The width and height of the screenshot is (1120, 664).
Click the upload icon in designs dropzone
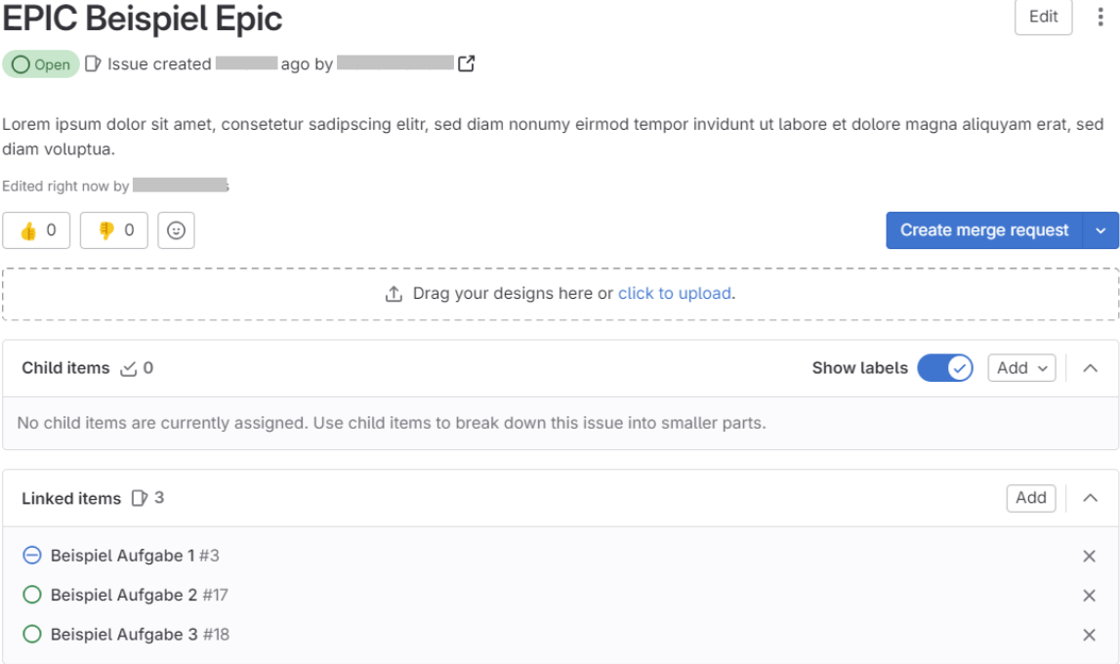tap(394, 294)
